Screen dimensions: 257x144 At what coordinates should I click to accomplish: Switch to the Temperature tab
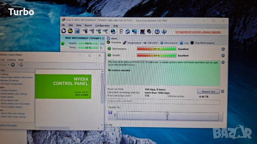[x=133, y=43]
